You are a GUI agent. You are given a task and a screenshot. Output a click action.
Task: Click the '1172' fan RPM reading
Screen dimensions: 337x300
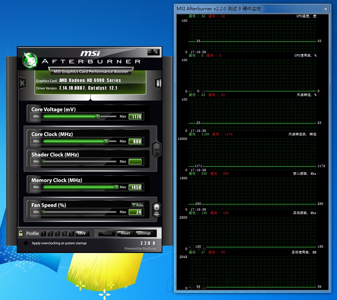321,166
